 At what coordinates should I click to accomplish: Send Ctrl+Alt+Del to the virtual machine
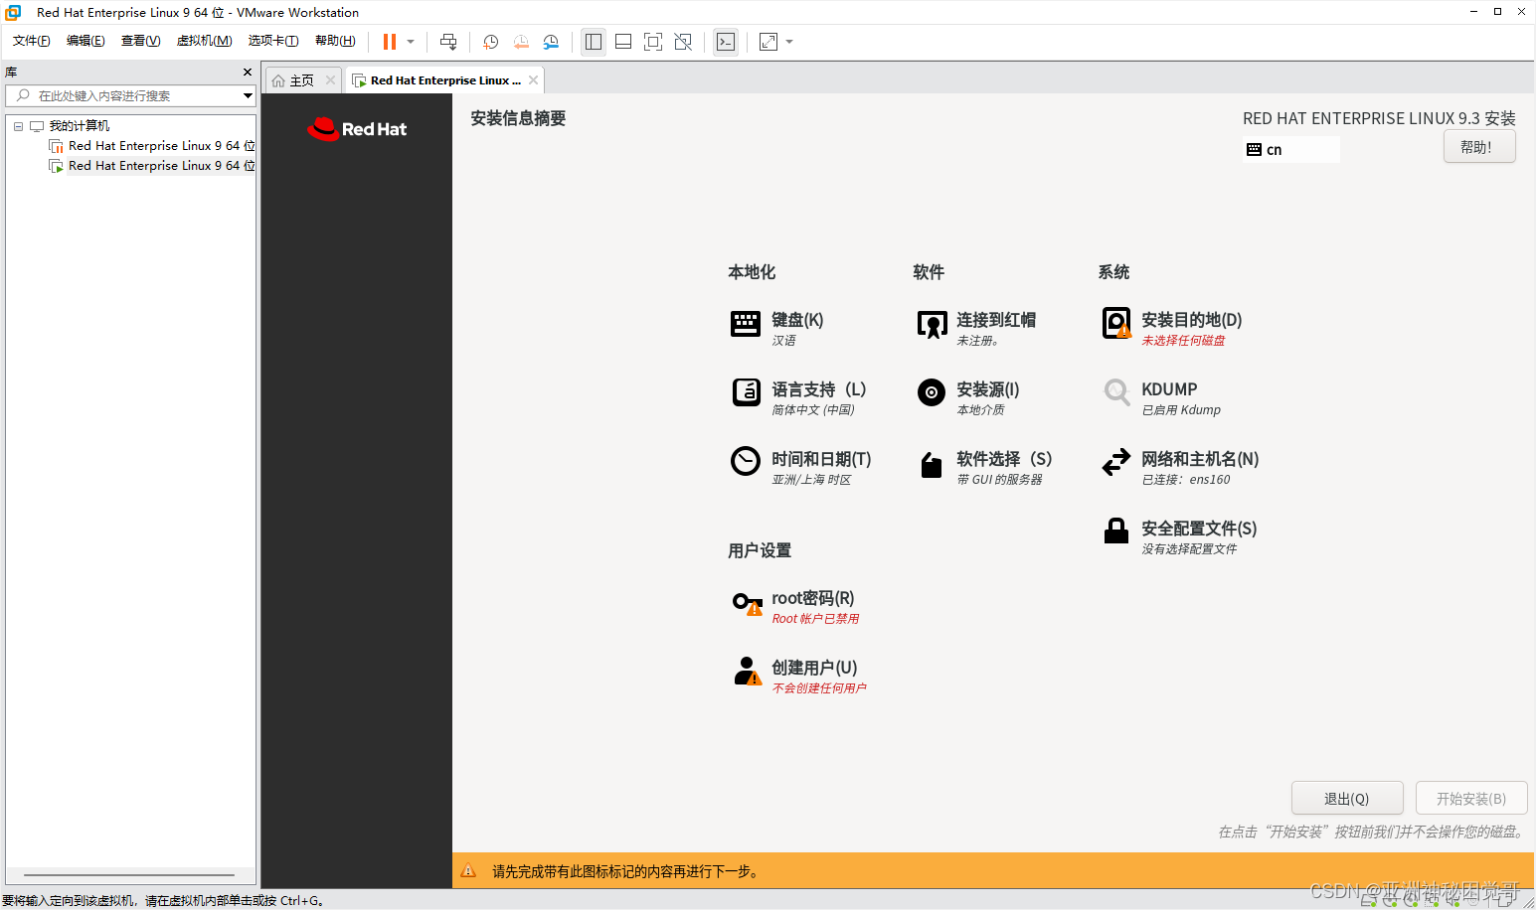(448, 42)
